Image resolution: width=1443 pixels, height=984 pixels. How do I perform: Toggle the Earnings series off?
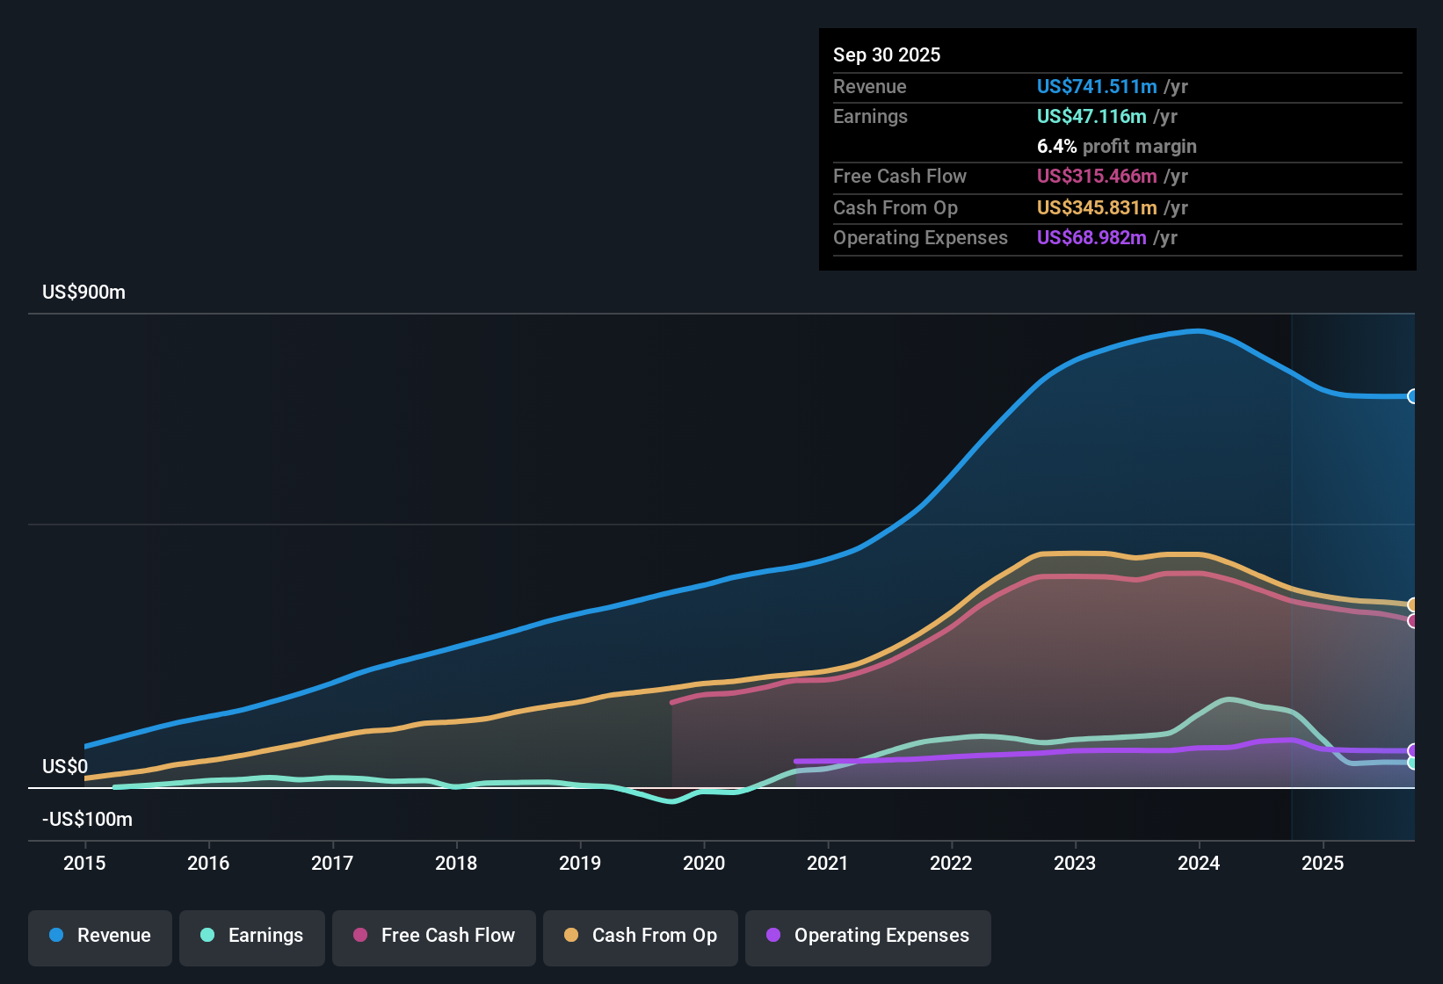coord(251,936)
